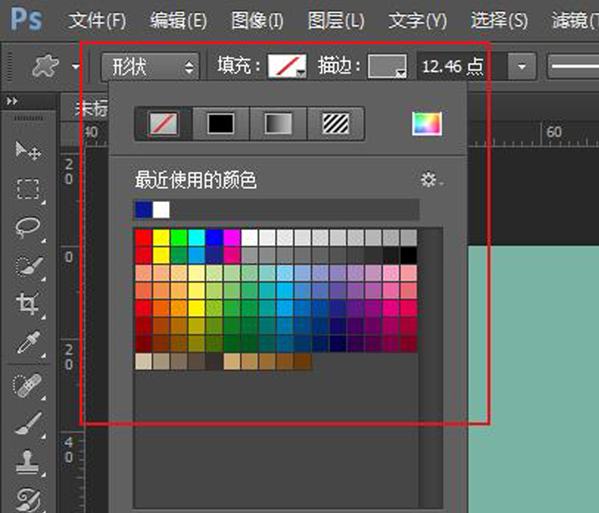599x513 pixels.
Task: Switch to the 未标 document tab
Action: click(x=91, y=109)
